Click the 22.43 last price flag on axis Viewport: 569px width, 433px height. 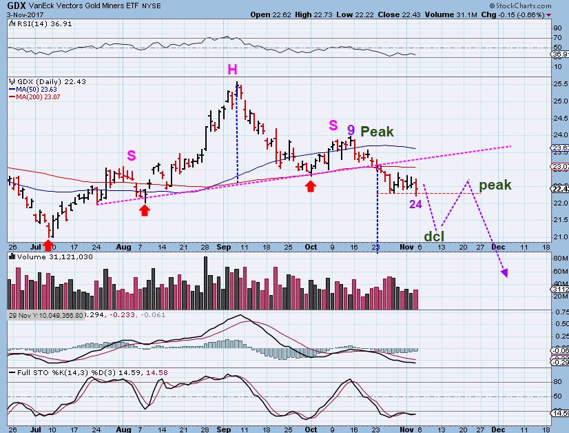(560, 189)
